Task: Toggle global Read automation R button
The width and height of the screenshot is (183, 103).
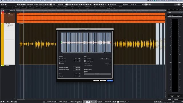Action: tap(45, 5)
